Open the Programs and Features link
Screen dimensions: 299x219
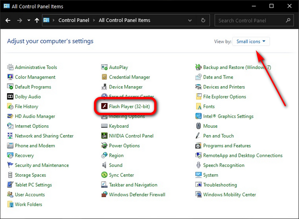pos(227,146)
